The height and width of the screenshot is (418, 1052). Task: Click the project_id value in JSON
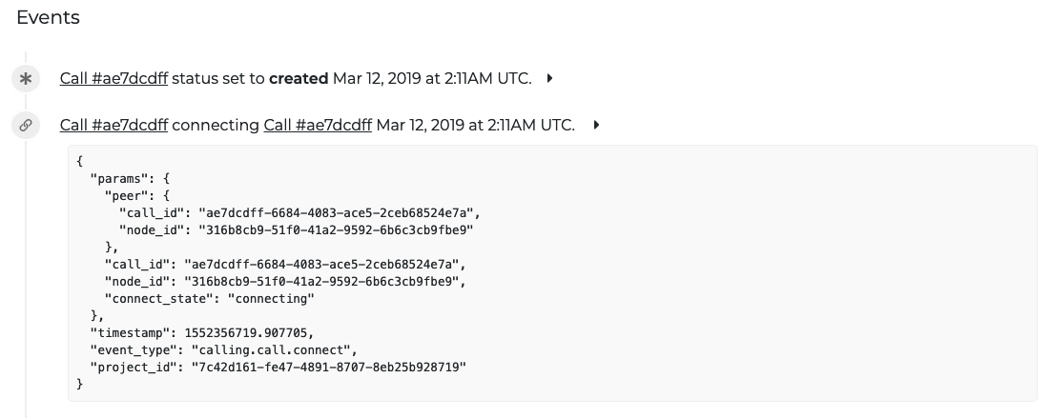coord(329,368)
